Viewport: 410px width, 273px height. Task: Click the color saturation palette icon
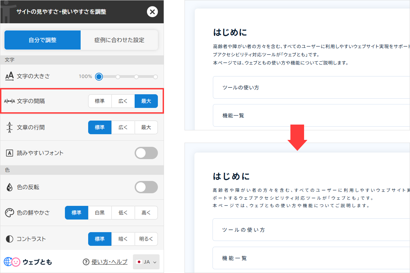coord(10,213)
